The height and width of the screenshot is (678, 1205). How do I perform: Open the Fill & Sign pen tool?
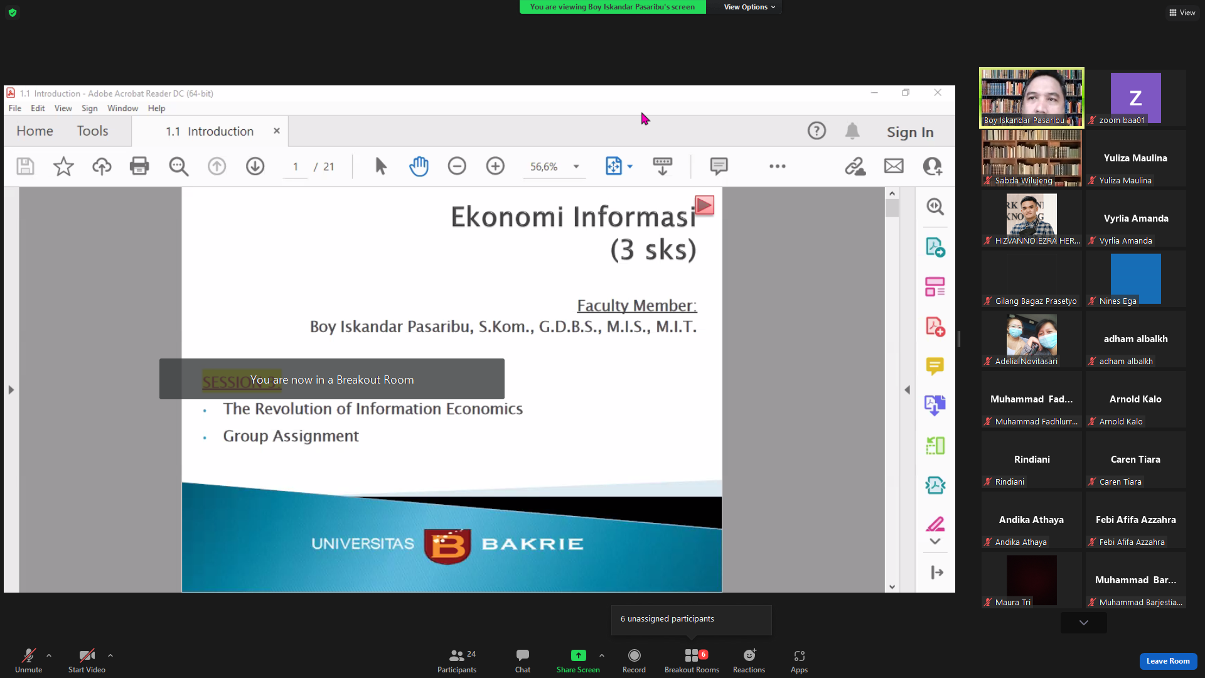935,524
